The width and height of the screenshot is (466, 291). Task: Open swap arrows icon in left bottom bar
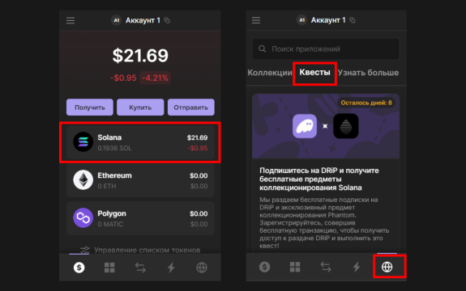point(140,268)
